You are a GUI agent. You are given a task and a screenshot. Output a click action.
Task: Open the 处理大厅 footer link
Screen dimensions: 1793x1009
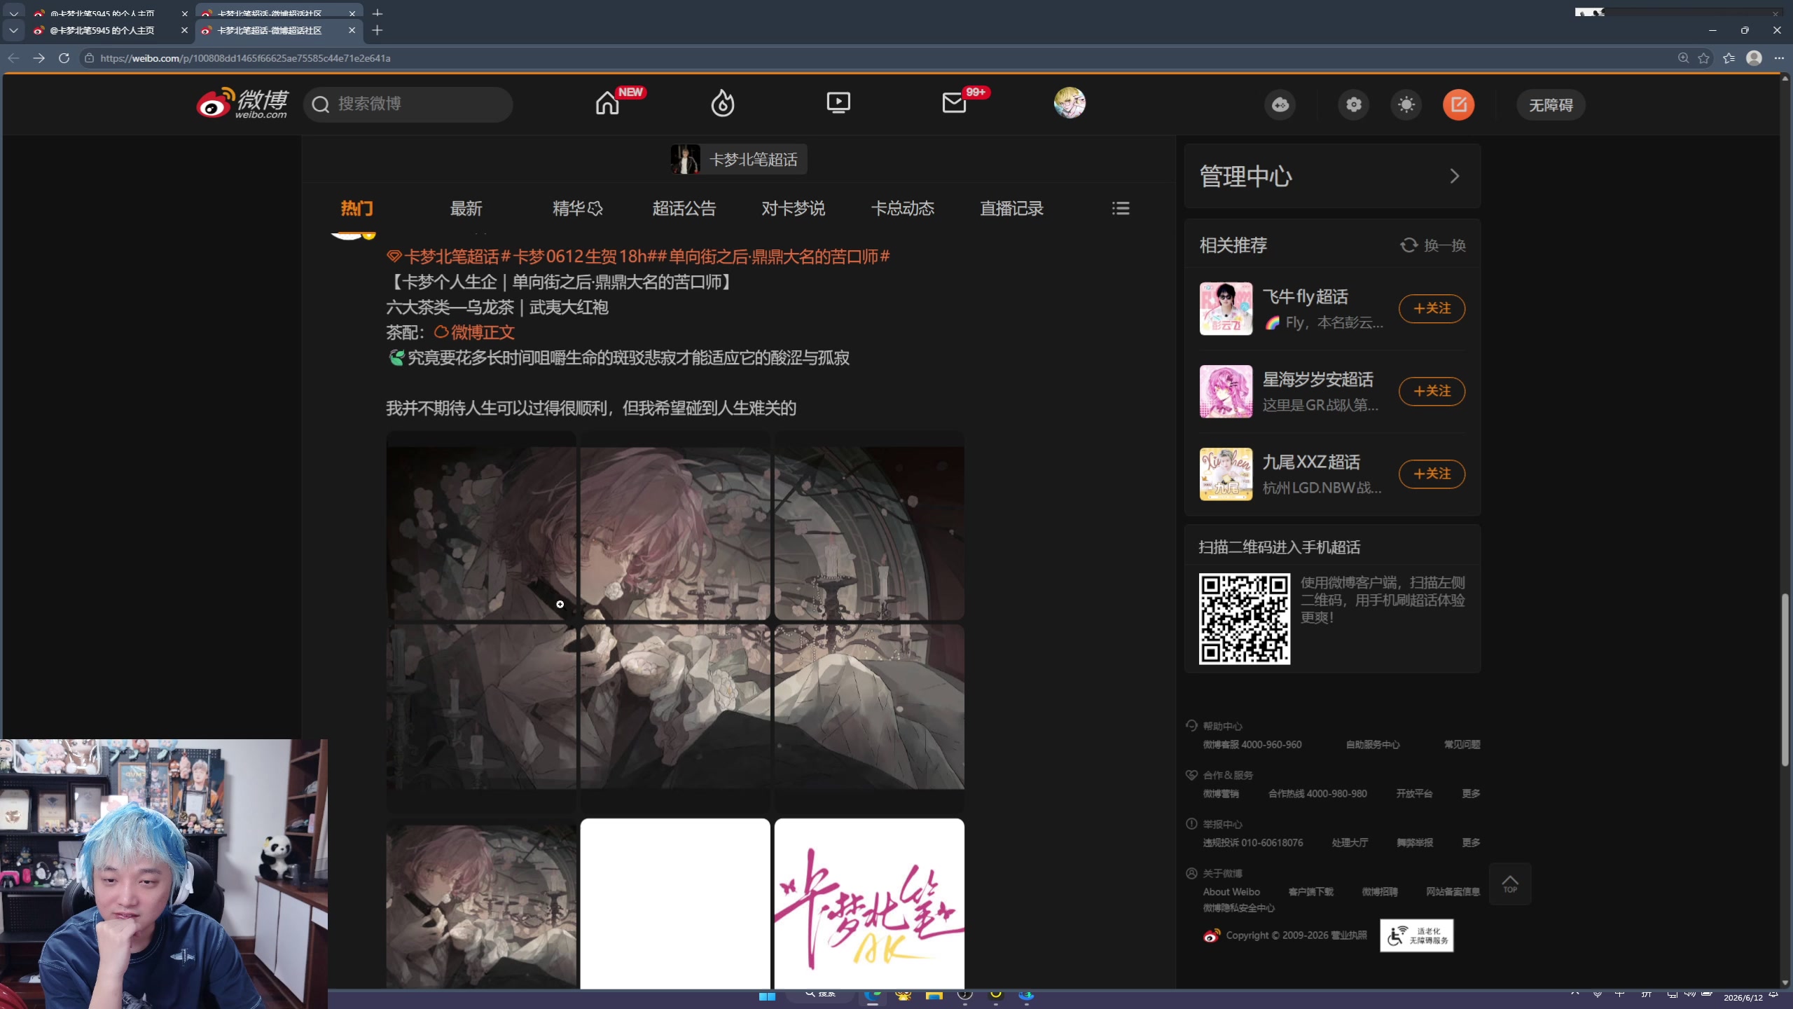(x=1350, y=842)
